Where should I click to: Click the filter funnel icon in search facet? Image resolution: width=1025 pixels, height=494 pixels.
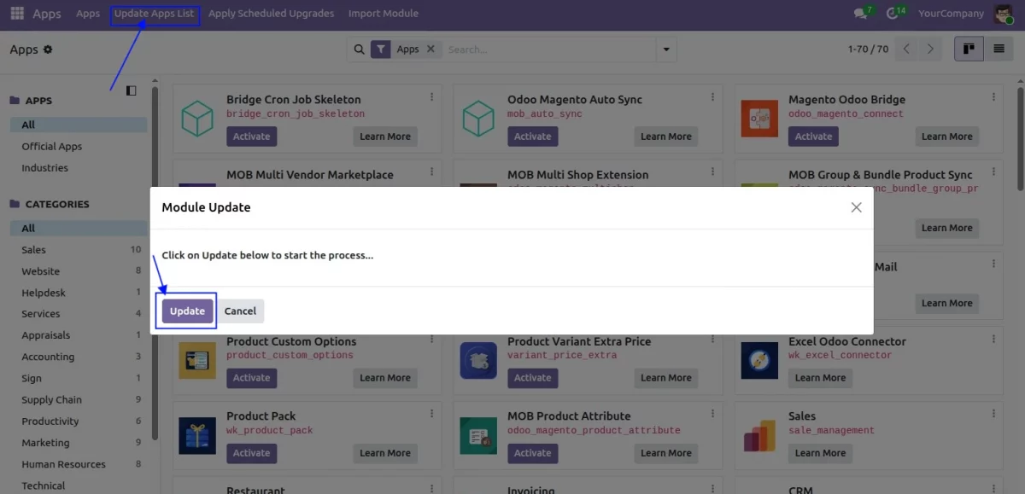tap(381, 49)
